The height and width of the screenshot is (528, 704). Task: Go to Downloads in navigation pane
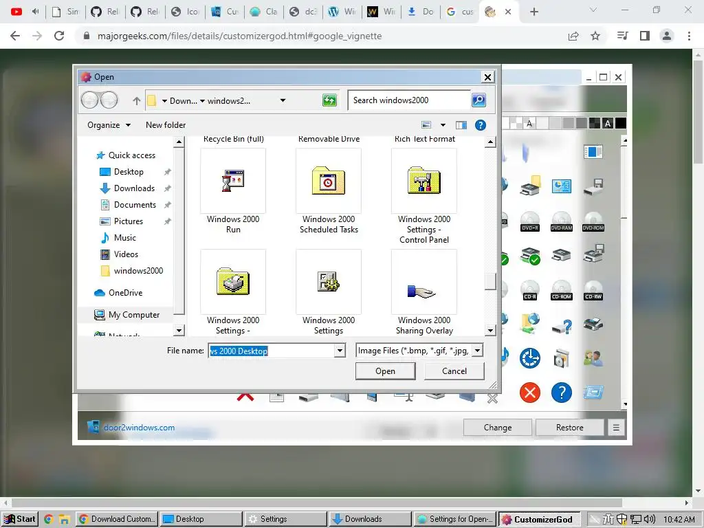tap(127, 188)
